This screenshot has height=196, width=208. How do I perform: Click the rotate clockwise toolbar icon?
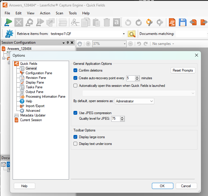(x=139, y=22)
